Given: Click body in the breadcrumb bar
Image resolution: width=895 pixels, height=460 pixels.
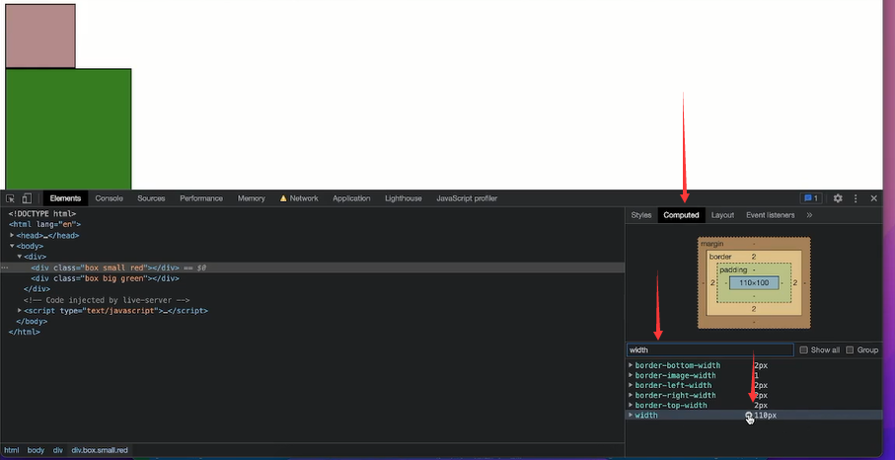Looking at the screenshot, I should pyautogui.click(x=36, y=450).
